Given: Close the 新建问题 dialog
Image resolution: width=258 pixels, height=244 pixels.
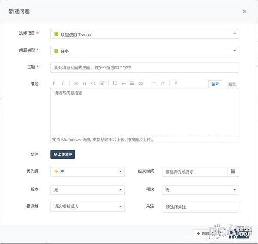Looking at the screenshot, I should (245, 12).
